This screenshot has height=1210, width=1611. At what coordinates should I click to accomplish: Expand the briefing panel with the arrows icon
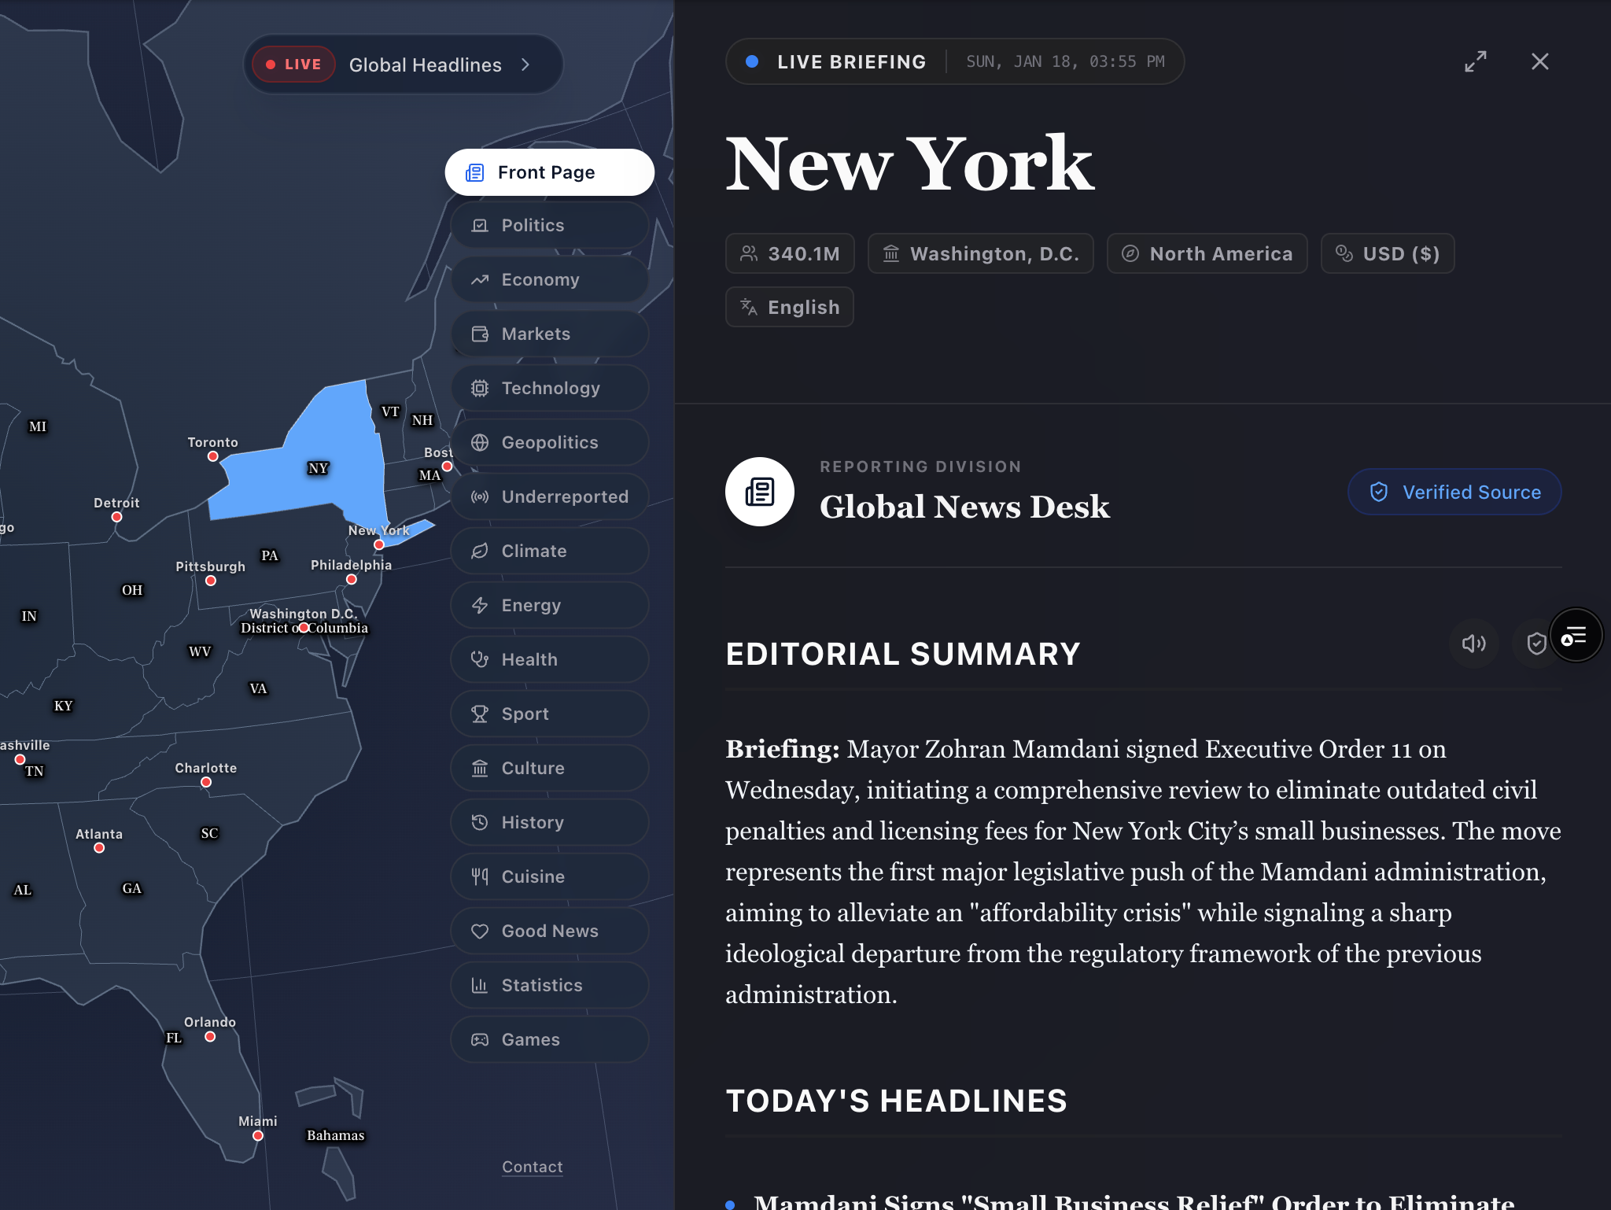tap(1476, 61)
